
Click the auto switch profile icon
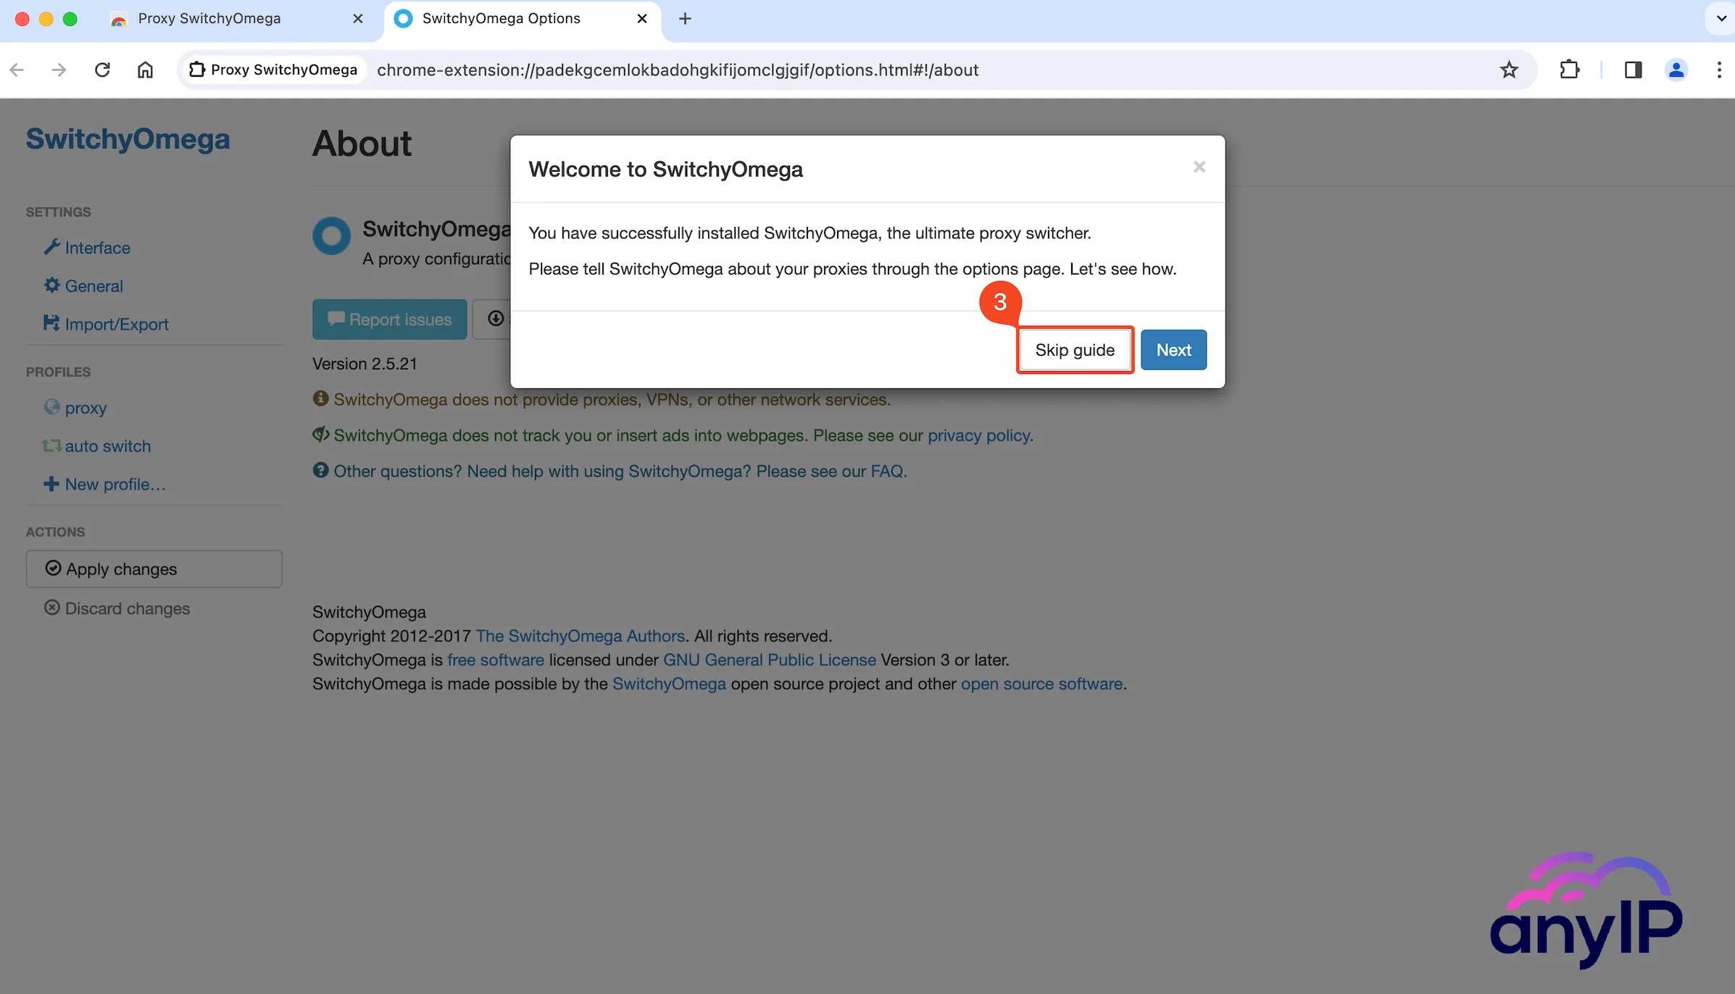coord(51,445)
